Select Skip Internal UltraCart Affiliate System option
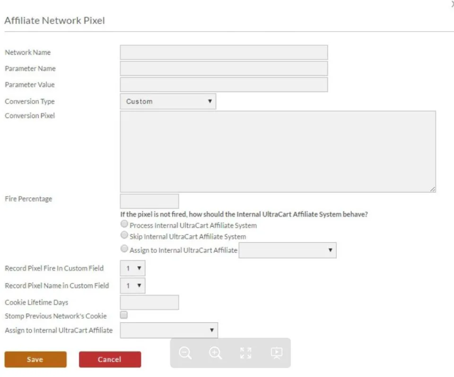454x377 pixels. (124, 235)
